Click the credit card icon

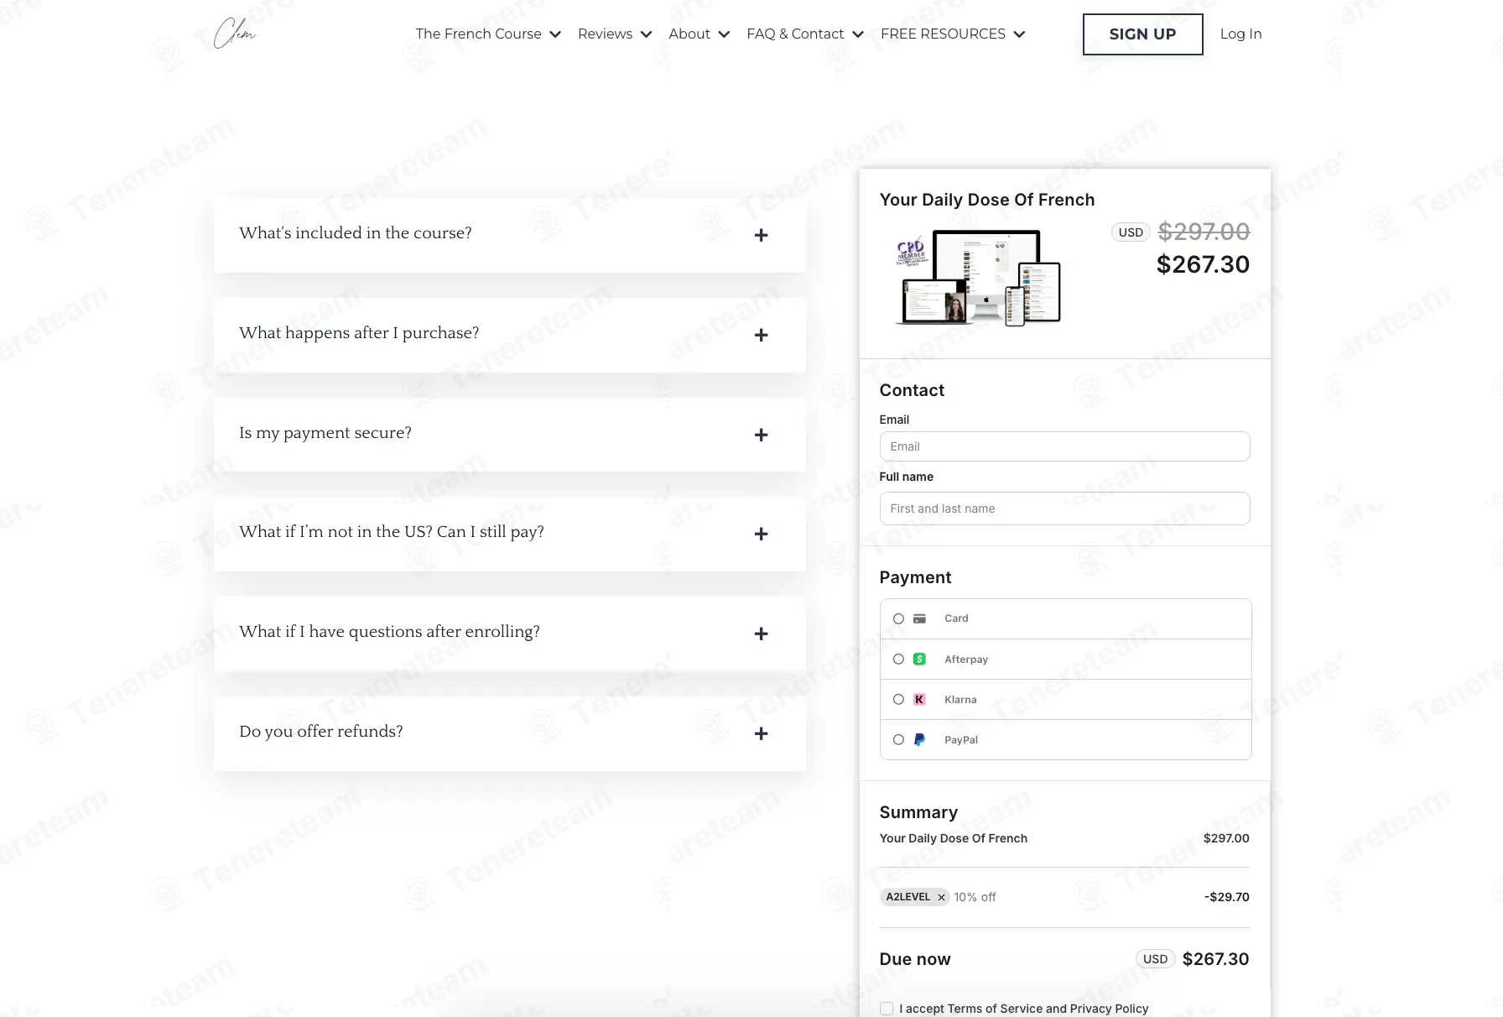pyautogui.click(x=919, y=618)
